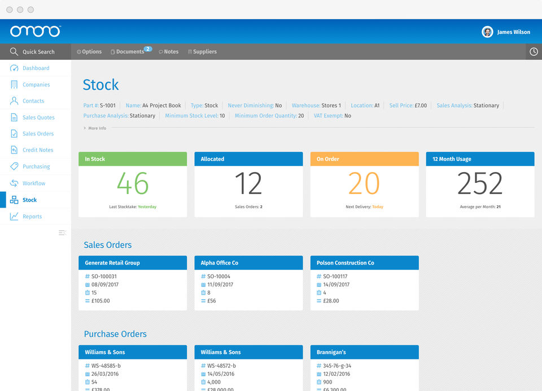
Task: Open the Polson Construction Co order card
Action: point(364,283)
